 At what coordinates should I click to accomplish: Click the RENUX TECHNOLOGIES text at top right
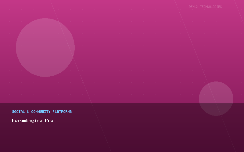pos(205,7)
